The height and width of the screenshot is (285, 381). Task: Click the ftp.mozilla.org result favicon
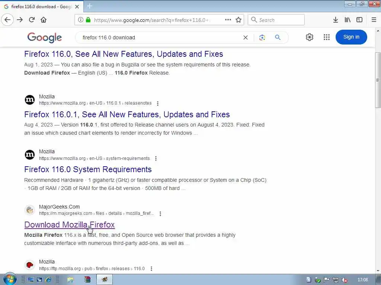(x=30, y=265)
